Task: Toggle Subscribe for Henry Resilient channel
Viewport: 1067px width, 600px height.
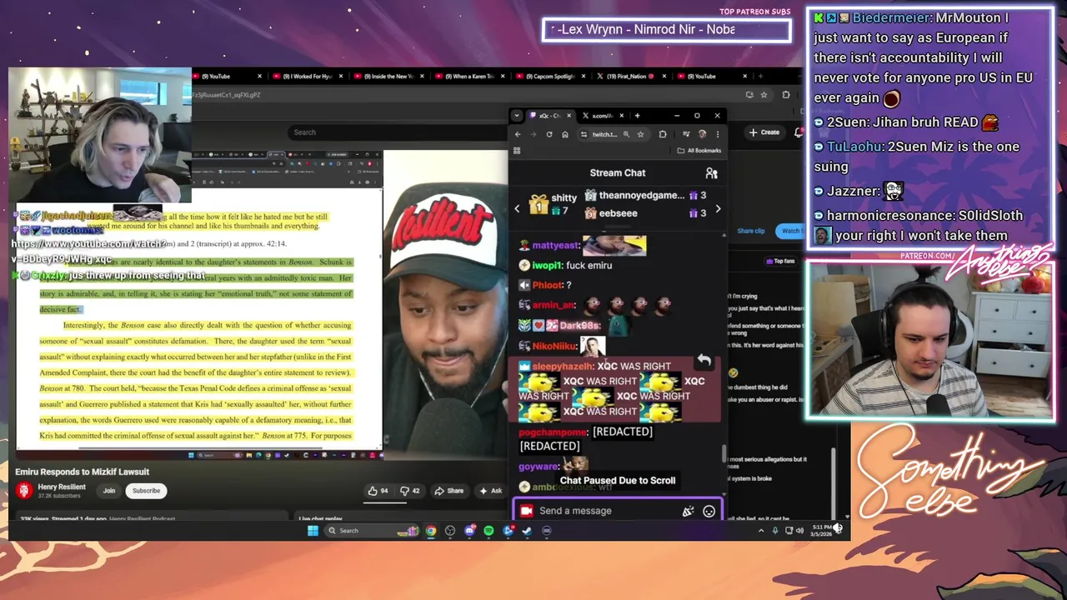Action: (146, 491)
